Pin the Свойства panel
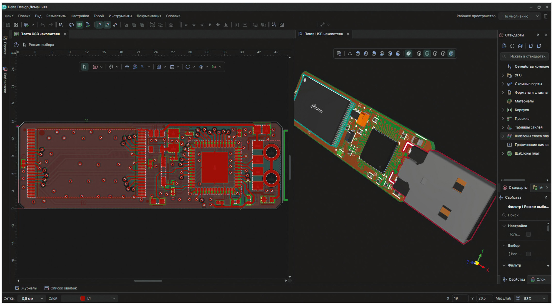Image resolution: width=553 pixels, height=304 pixels. point(546,197)
